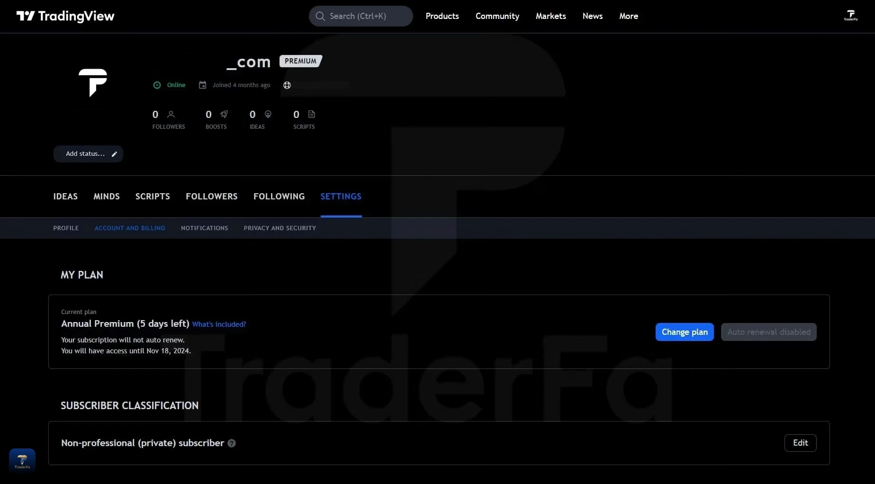The image size is (875, 484).
Task: Click the TradingView logo
Action: (x=65, y=16)
